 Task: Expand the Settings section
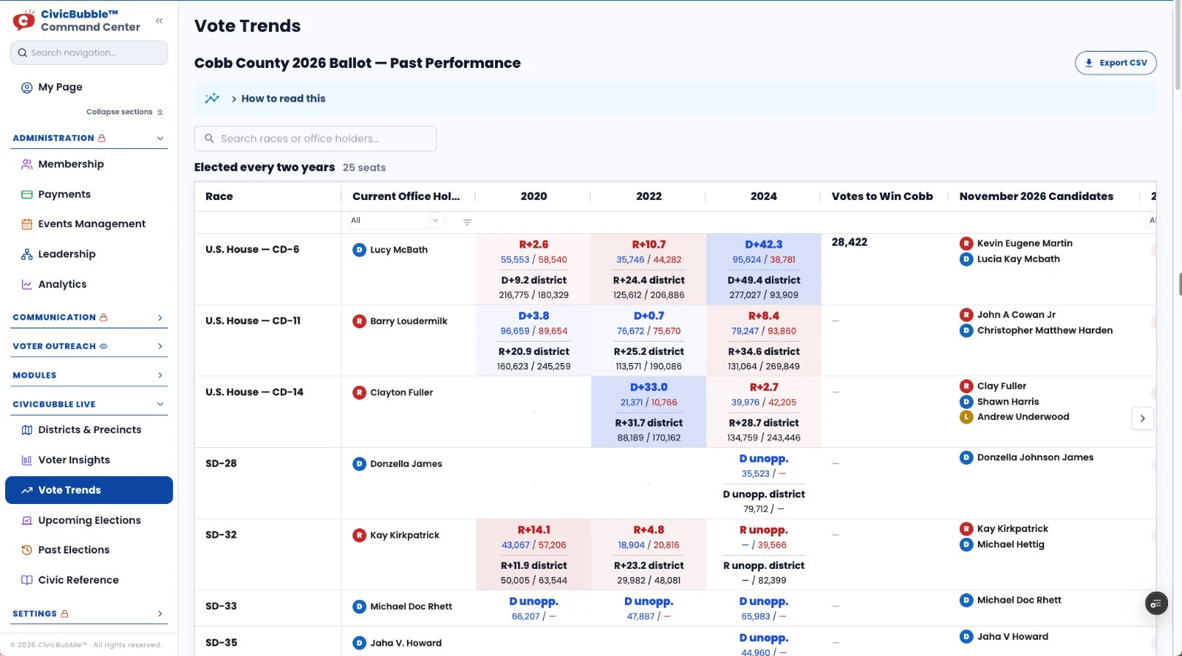[160, 614]
